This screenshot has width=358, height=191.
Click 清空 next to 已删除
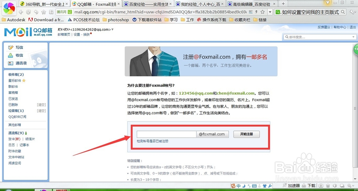pyautogui.click(x=41, y=105)
